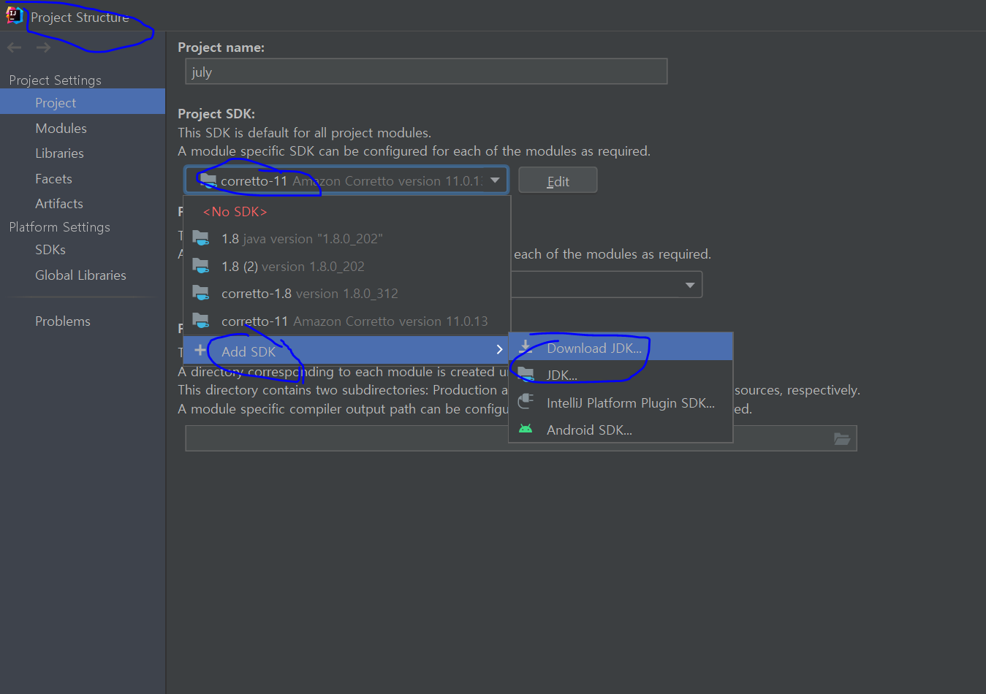
Task: Open the Project SDK combo box arrow
Action: point(495,180)
